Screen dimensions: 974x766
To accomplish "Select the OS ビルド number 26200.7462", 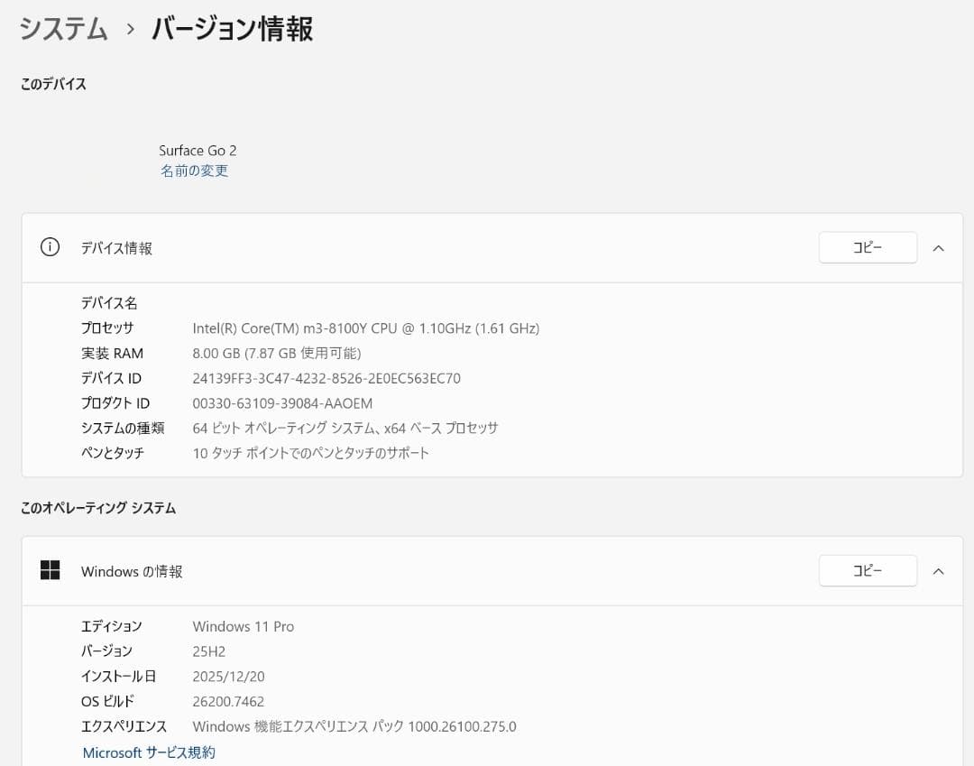I will point(228,701).
